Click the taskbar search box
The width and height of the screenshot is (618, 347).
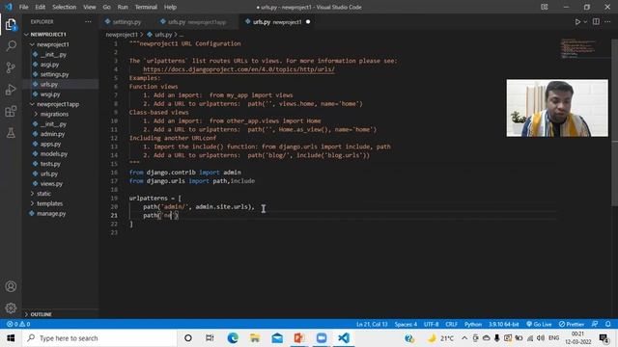[x=99, y=338]
